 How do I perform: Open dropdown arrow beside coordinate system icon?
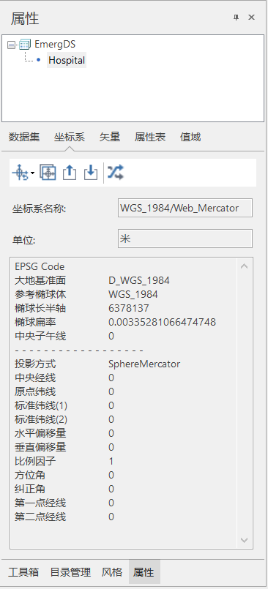tap(33, 173)
